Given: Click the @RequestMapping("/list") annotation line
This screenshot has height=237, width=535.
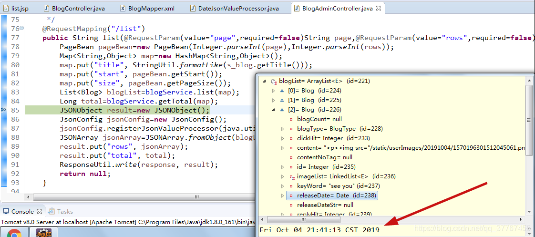Looking at the screenshot, I should pyautogui.click(x=94, y=28).
